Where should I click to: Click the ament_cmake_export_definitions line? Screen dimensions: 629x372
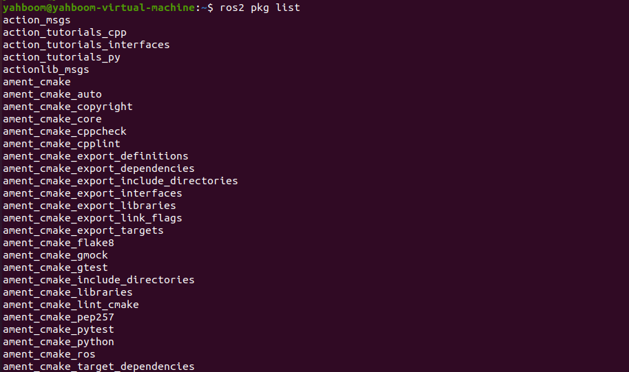pos(95,156)
